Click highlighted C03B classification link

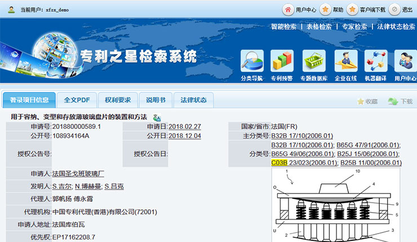pyautogui.click(x=279, y=163)
